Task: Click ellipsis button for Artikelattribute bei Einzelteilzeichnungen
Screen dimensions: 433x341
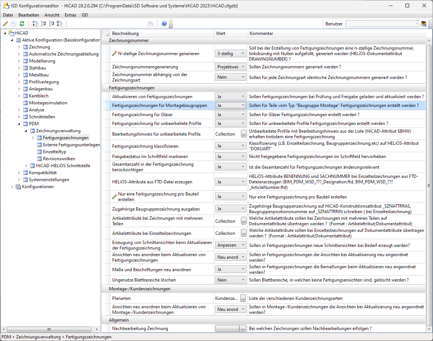Action: (x=244, y=233)
